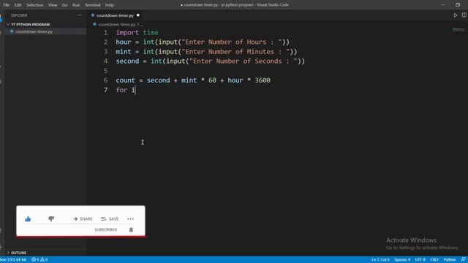Click line number 5 in the gutter
This screenshot has width=468, height=263.
(105, 71)
